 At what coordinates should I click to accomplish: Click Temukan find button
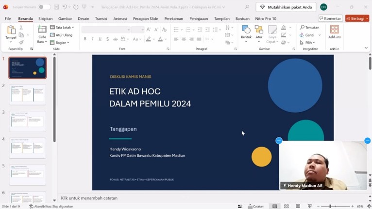pyautogui.click(x=310, y=28)
